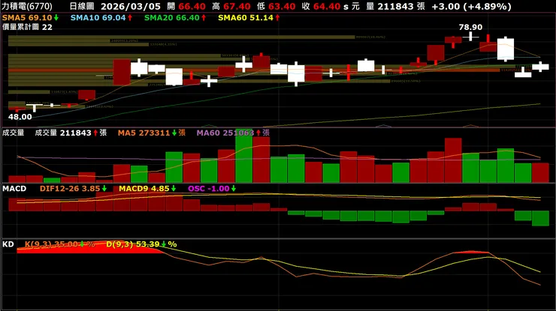
Task: Select the SMA5 69.10 indicator label
Action: pyautogui.click(x=27, y=17)
